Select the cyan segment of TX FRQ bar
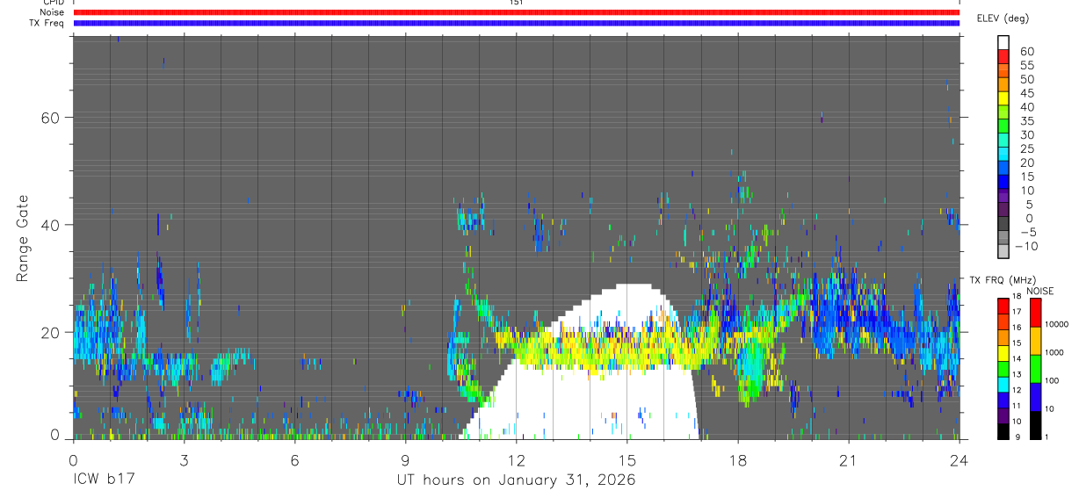1079x498 pixels. click(x=1003, y=384)
